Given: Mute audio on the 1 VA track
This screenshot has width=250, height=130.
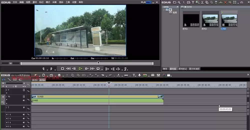Looking at the screenshot, I should pyautogui.click(x=24, y=100).
